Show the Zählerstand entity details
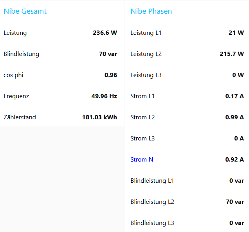The image size is (249, 232). [20, 117]
